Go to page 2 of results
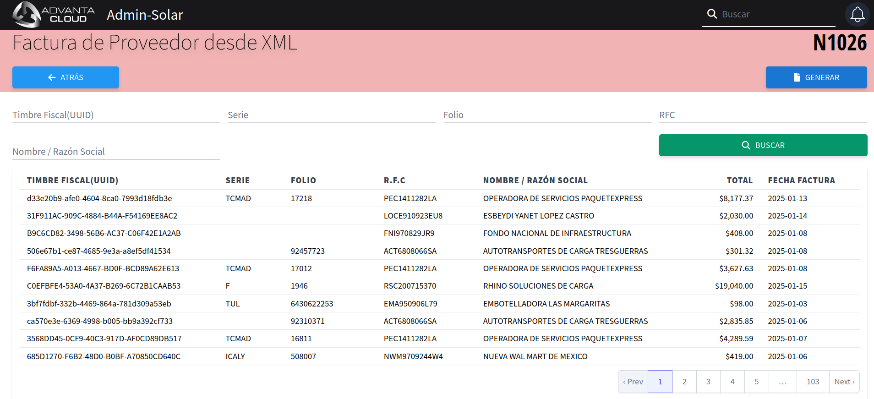 (684, 382)
